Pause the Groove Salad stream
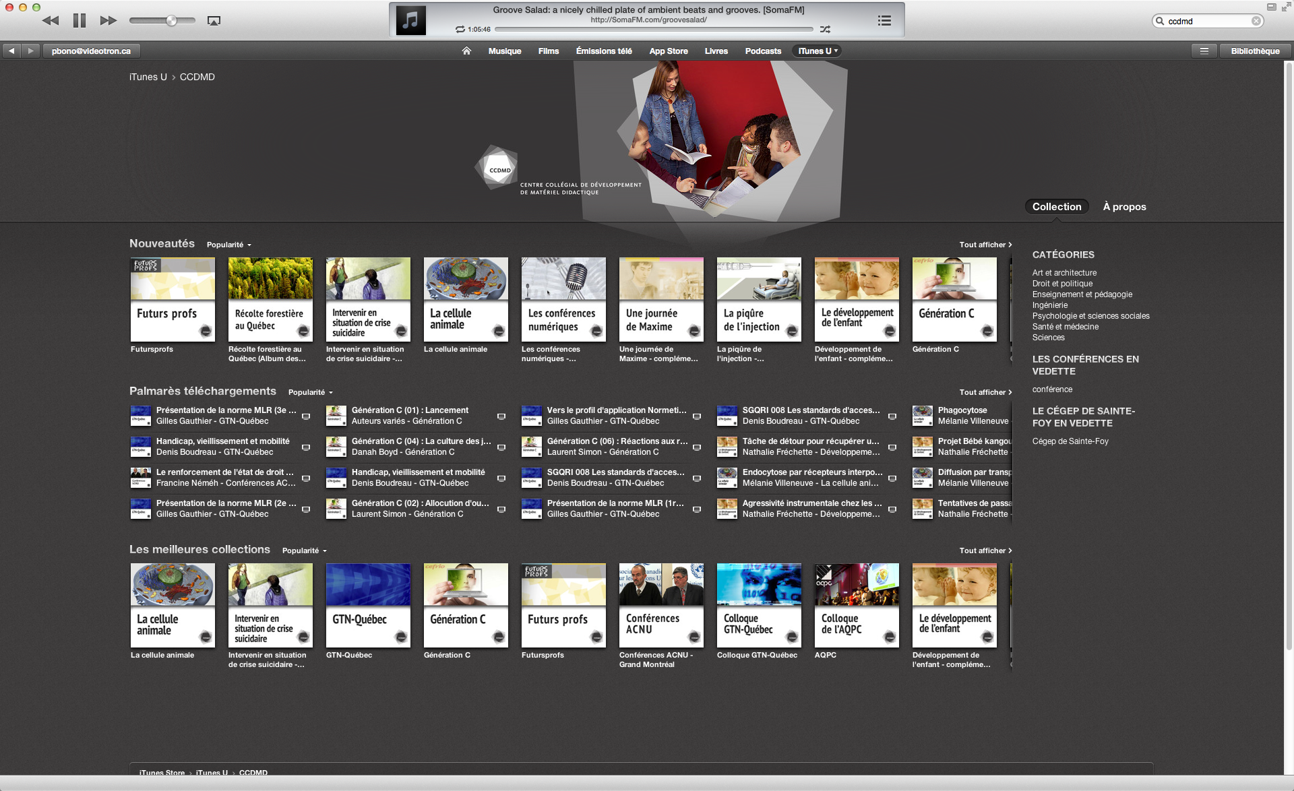The height and width of the screenshot is (791, 1294). tap(80, 20)
